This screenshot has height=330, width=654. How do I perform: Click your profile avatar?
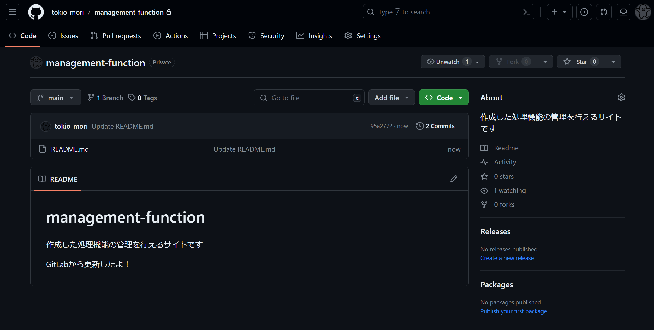tap(643, 12)
